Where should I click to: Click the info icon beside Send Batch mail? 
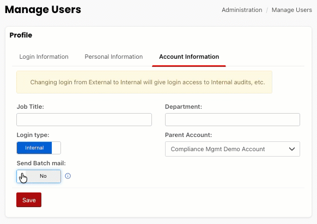(x=68, y=176)
